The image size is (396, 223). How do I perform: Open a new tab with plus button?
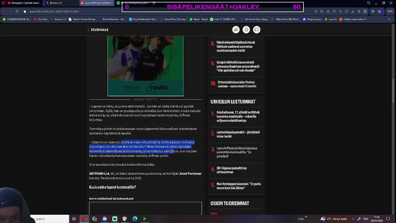pos(154,3)
